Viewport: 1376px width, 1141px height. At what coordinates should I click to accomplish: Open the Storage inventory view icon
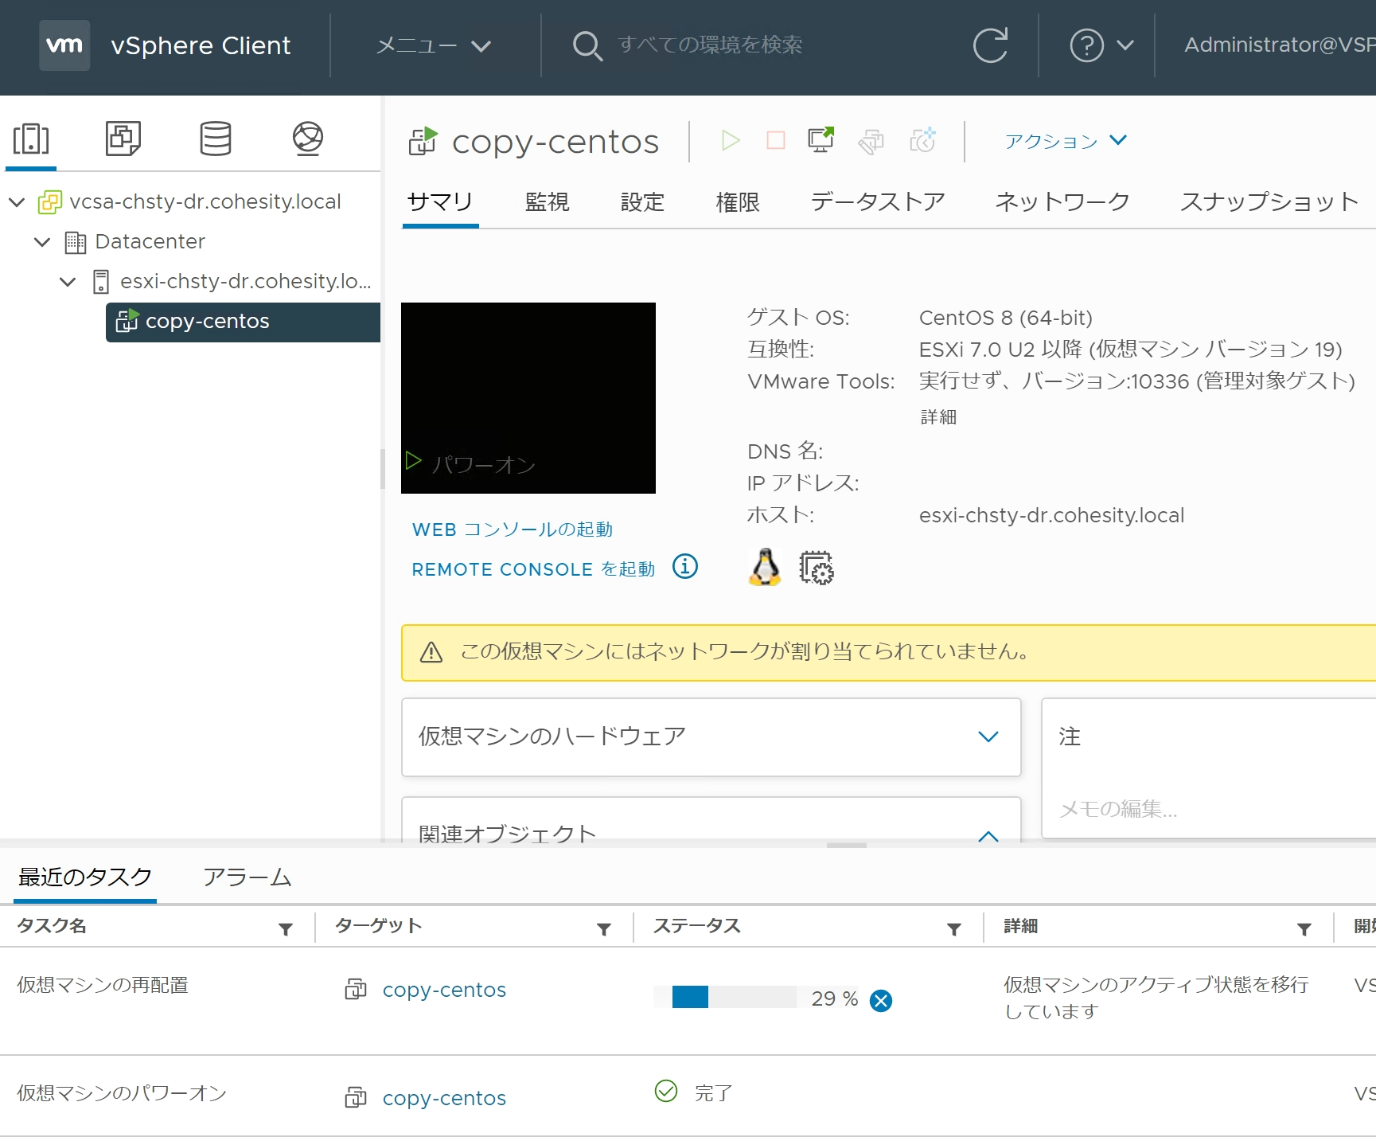(216, 139)
